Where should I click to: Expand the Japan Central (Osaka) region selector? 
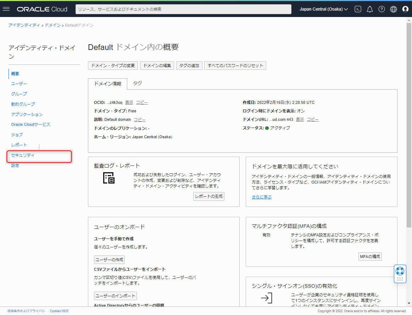(x=324, y=9)
